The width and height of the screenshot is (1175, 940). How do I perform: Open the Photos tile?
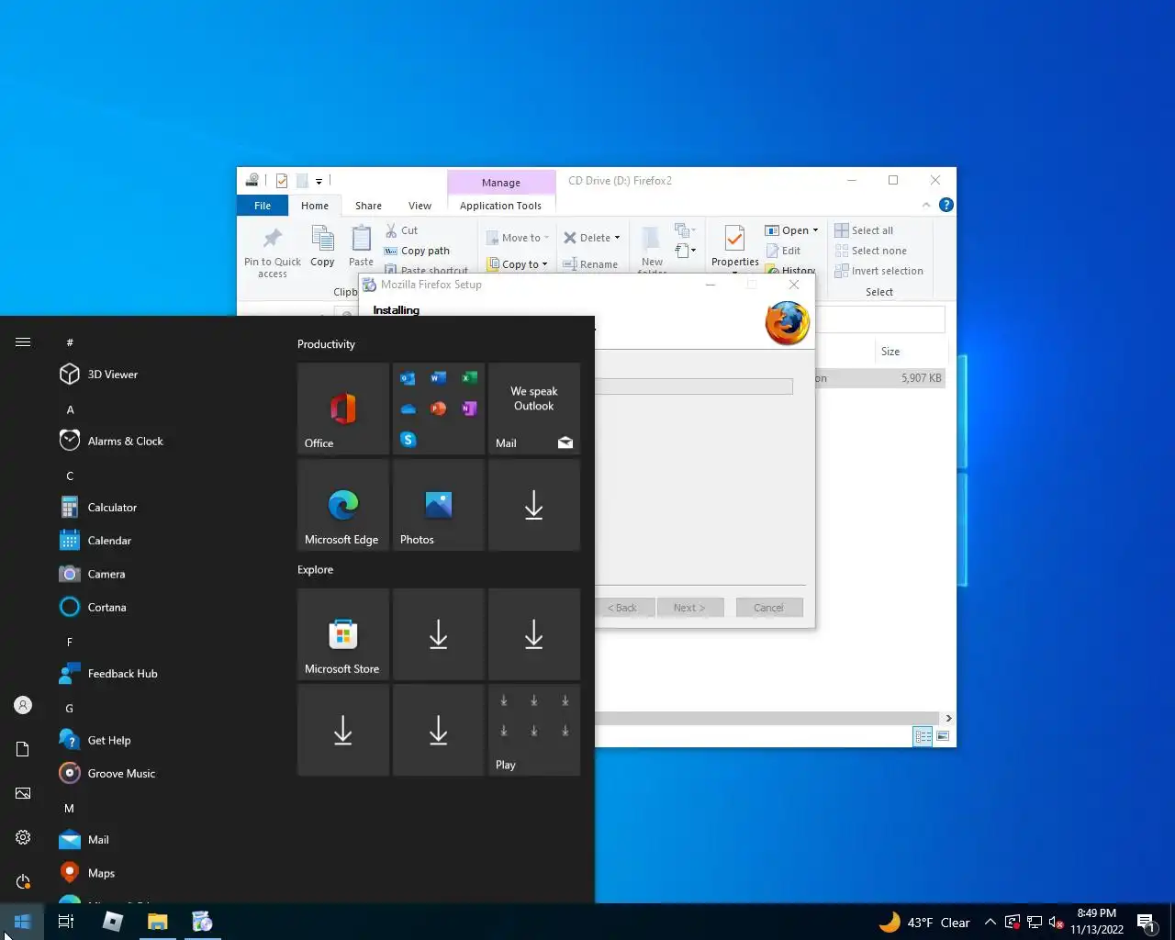click(439, 505)
